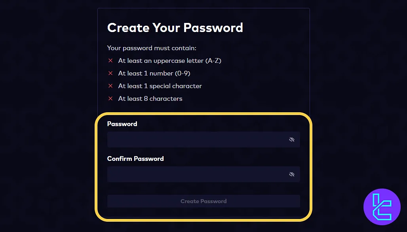Focus the Password input field
The image size is (407, 232).
196,140
